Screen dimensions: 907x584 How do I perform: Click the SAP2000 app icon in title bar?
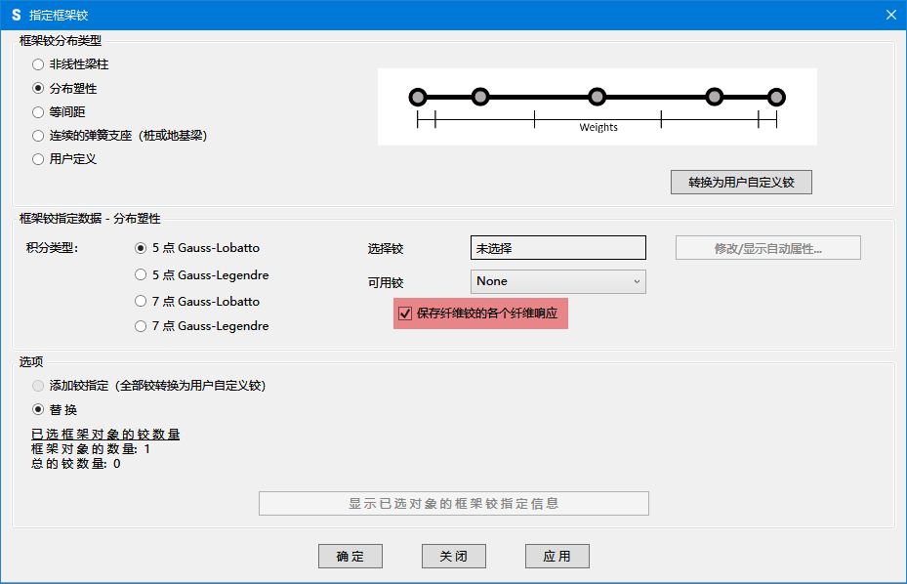16,15
